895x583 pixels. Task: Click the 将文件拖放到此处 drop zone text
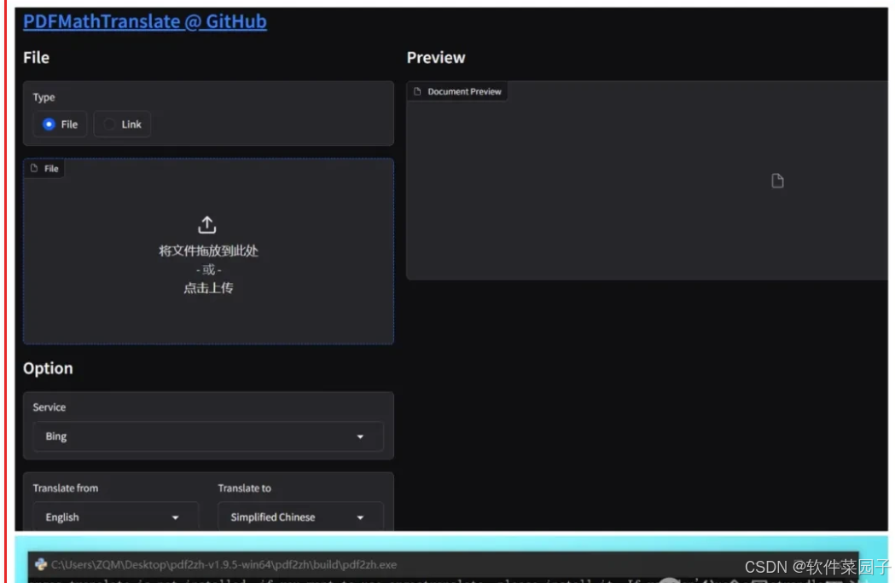pyautogui.click(x=208, y=251)
